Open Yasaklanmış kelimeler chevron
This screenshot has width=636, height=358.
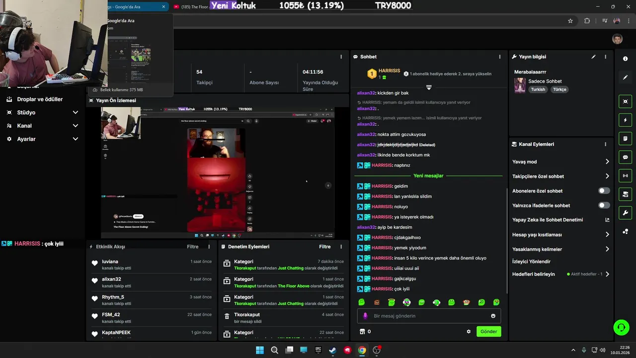(x=607, y=249)
